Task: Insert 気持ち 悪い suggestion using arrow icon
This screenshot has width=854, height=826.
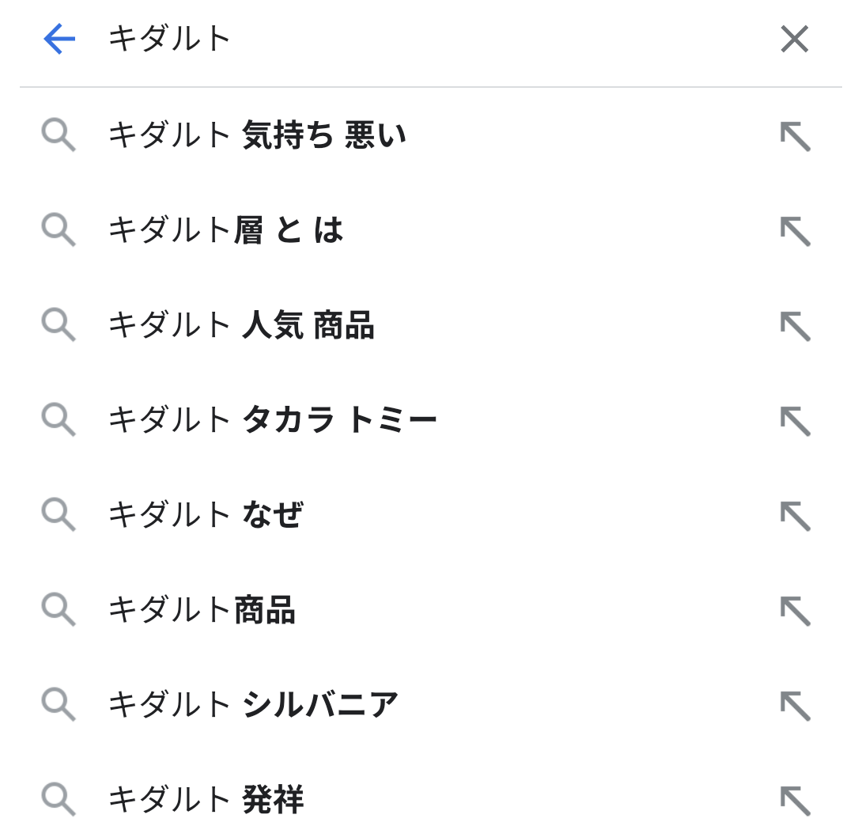Action: 795,135
